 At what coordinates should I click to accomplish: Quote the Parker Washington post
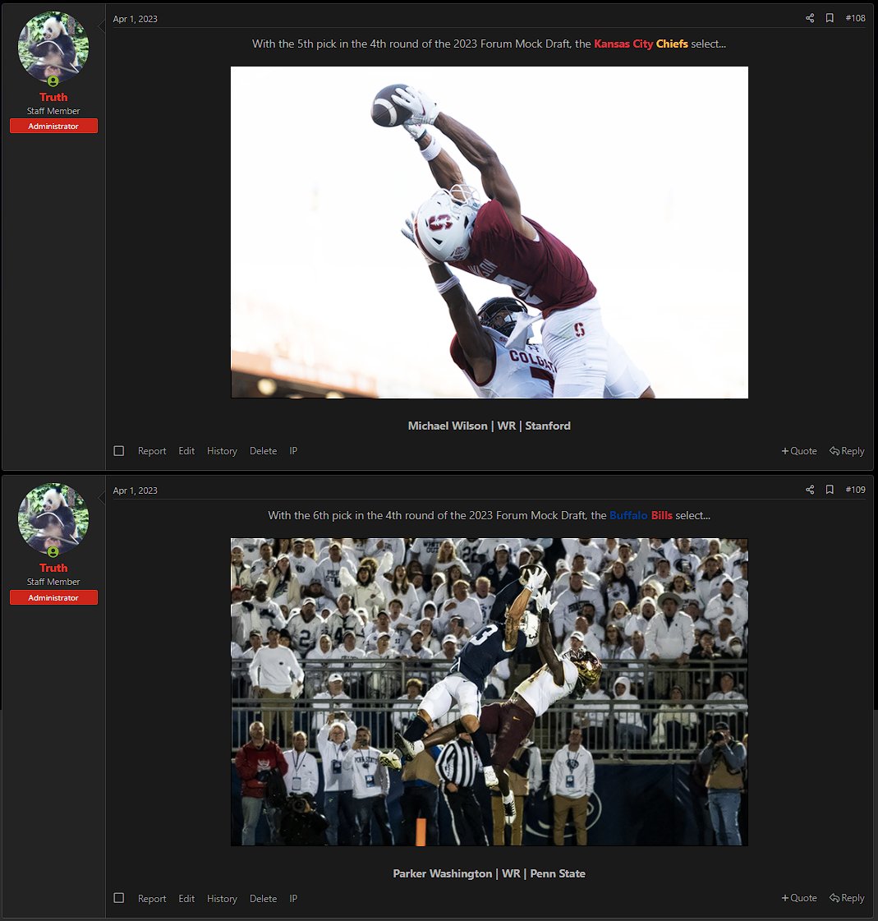click(x=799, y=898)
